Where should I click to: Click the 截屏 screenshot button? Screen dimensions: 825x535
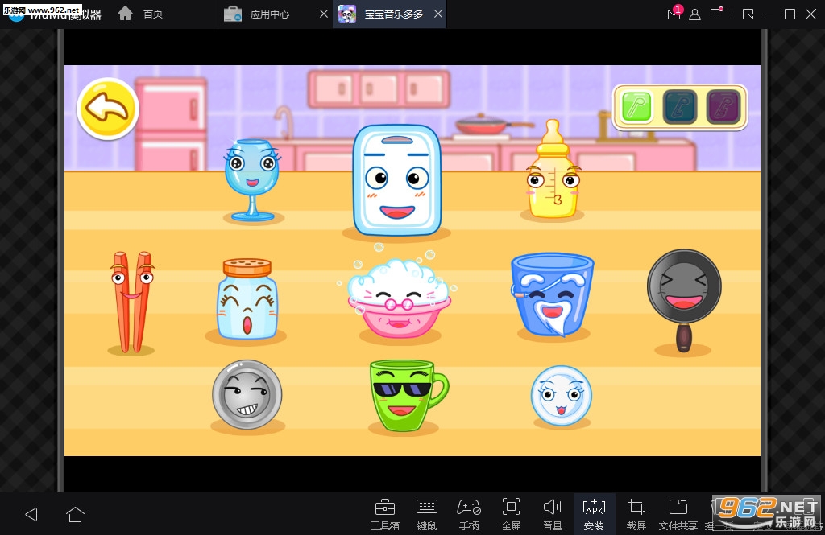[636, 514]
